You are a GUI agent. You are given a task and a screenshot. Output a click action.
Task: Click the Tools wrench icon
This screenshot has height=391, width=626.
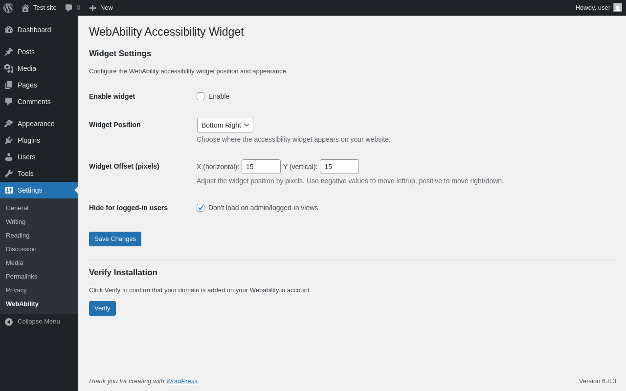[x=9, y=174]
